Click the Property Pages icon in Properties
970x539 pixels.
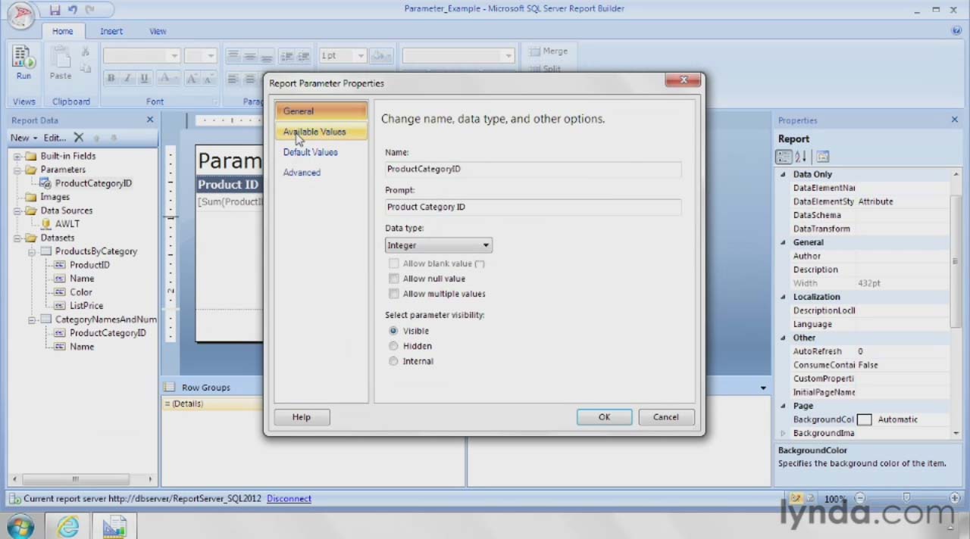pos(823,157)
